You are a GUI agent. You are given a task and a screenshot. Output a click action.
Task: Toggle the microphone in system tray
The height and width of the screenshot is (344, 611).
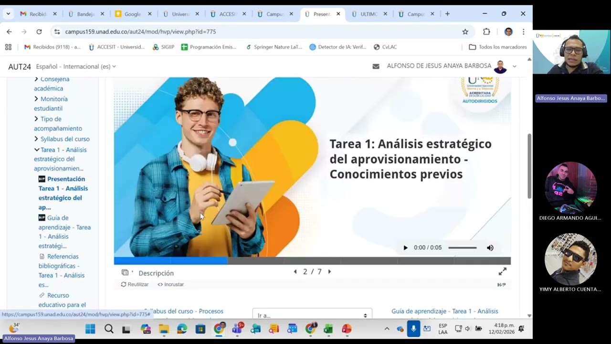[x=413, y=329]
